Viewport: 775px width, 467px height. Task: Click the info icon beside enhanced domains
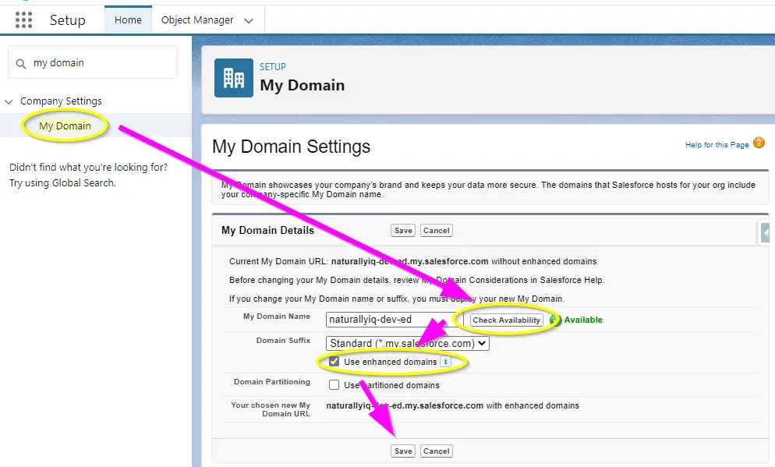[x=445, y=362]
